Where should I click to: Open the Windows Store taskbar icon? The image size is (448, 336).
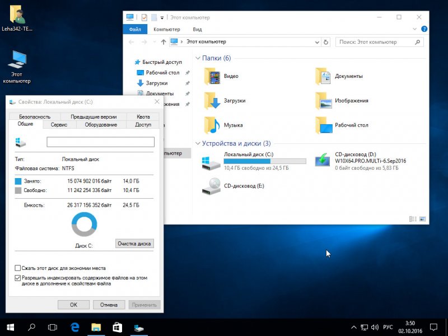(117, 326)
